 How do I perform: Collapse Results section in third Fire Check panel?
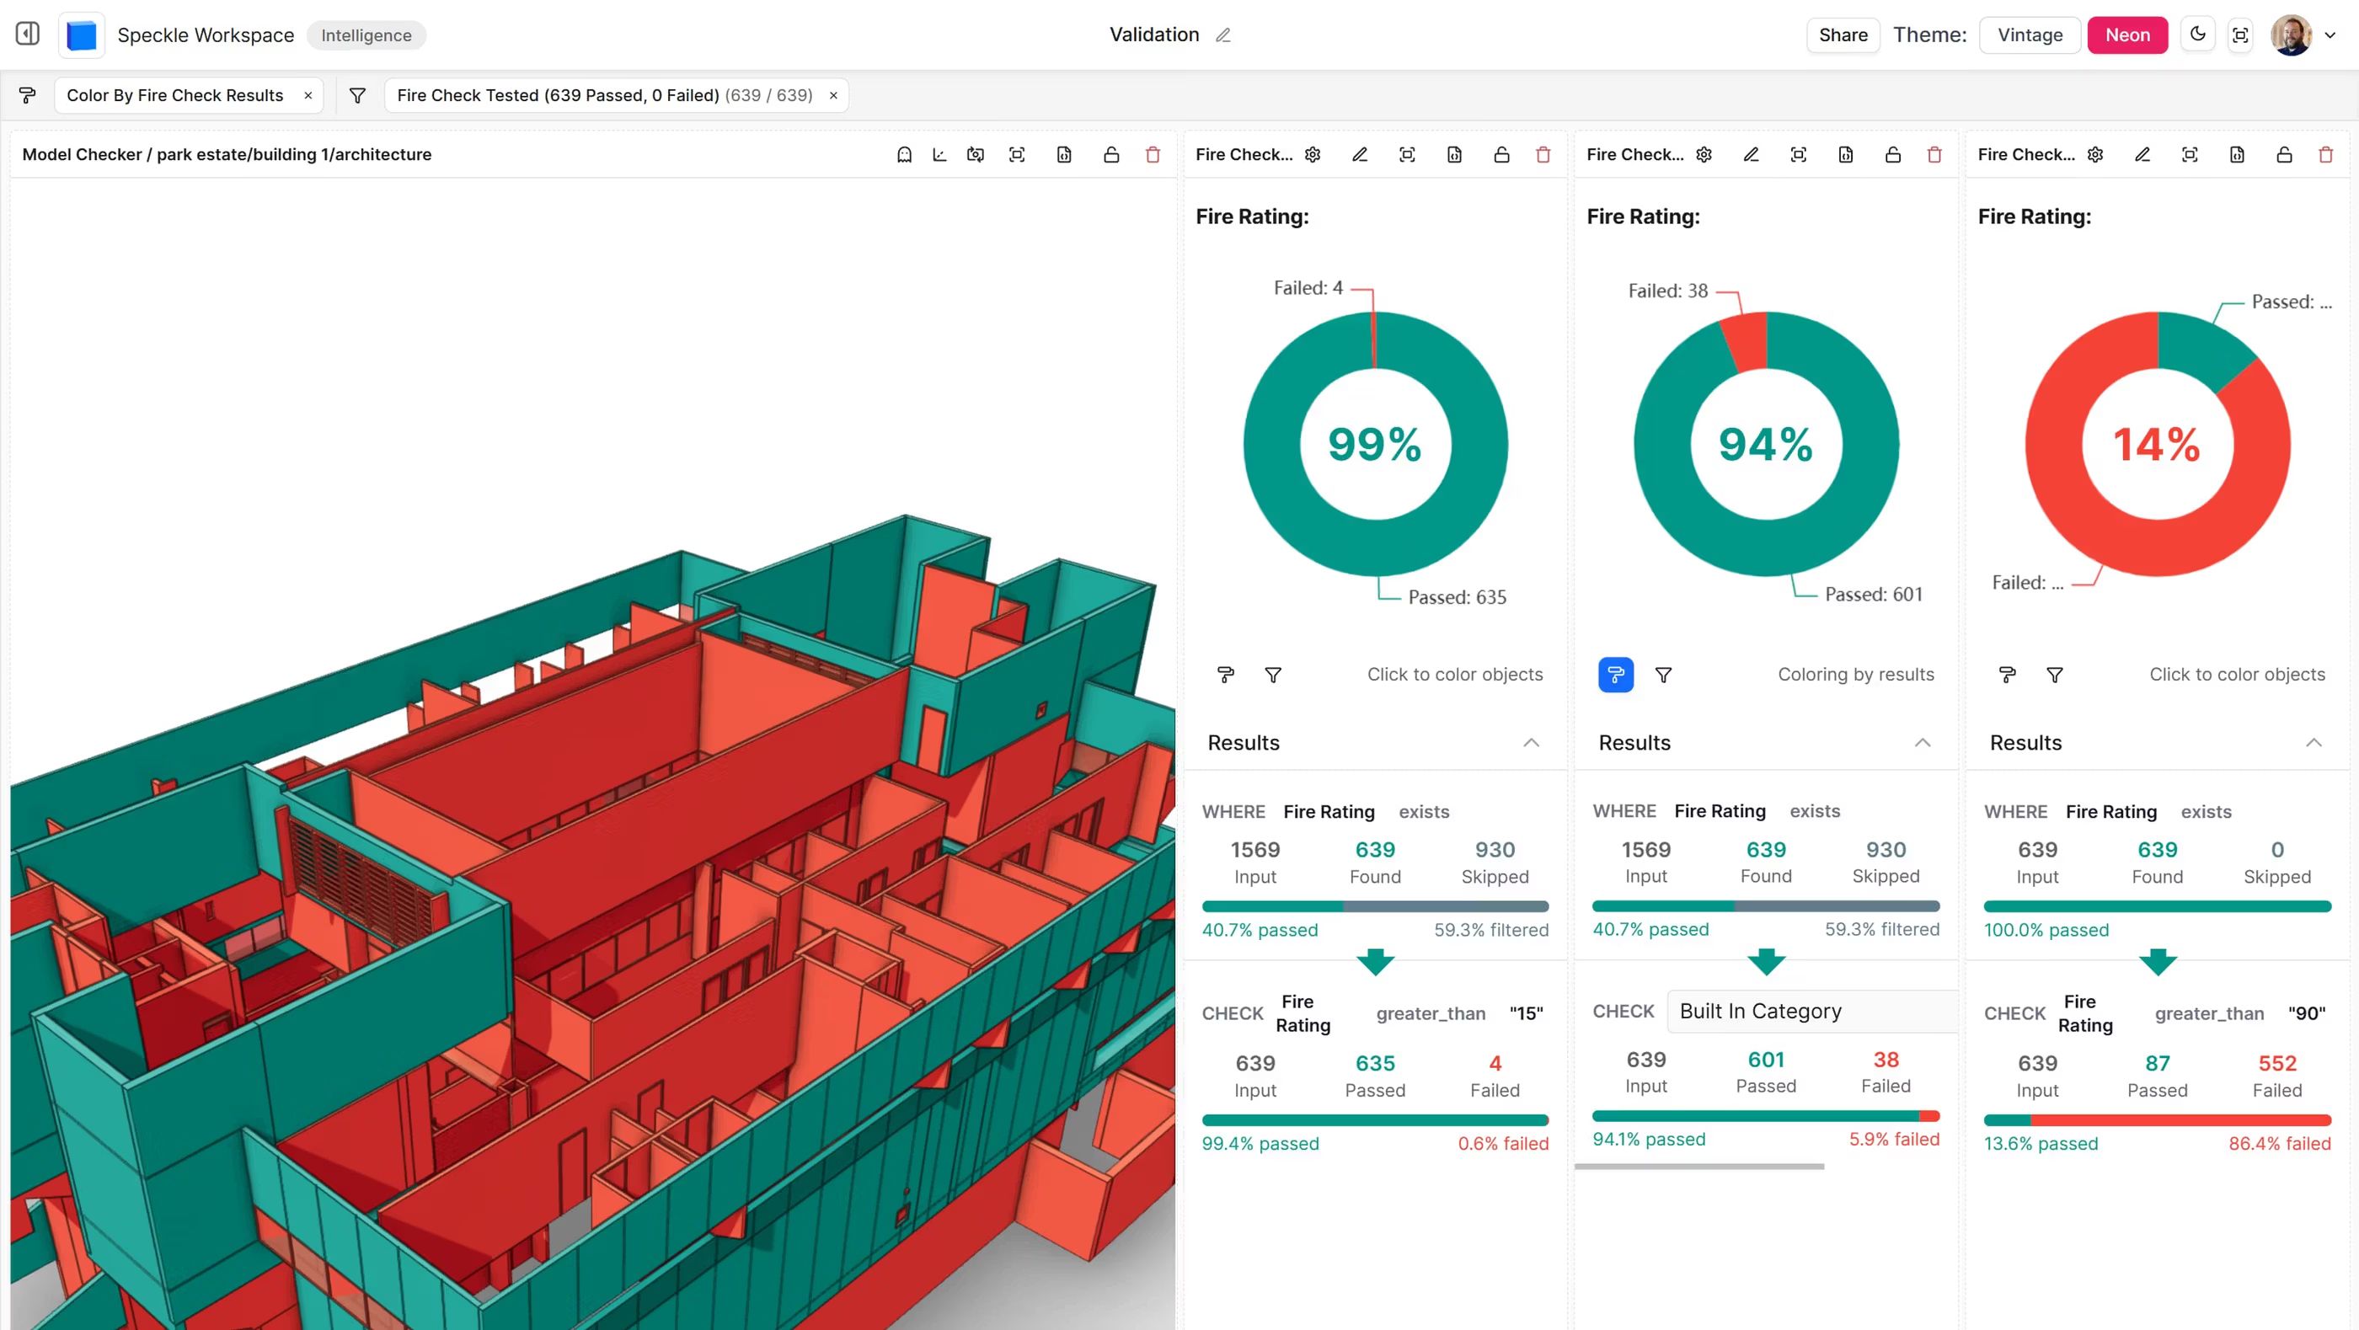tap(2314, 742)
